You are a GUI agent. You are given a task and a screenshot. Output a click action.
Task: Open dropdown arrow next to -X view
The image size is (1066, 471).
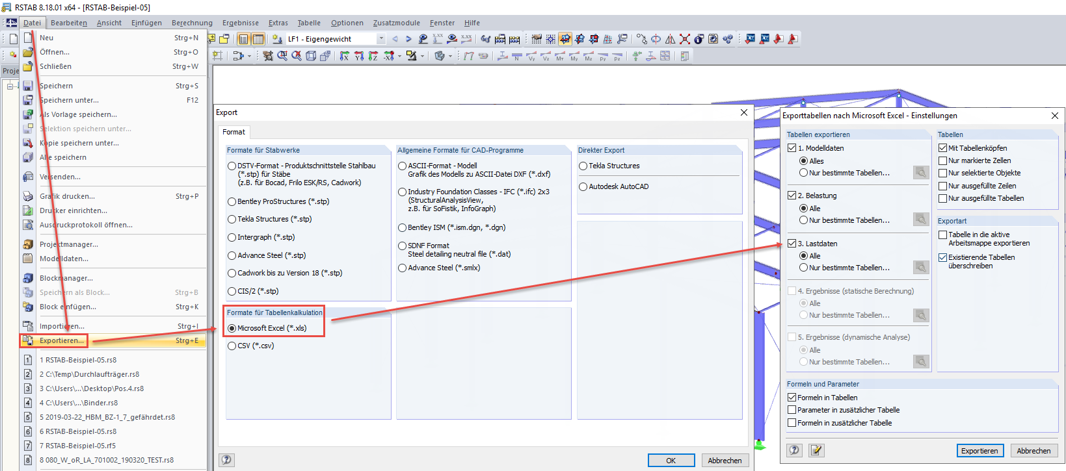coord(399,56)
